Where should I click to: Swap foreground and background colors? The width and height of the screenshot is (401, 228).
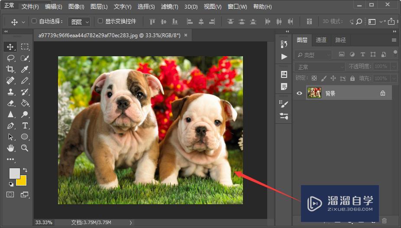[x=25, y=170]
